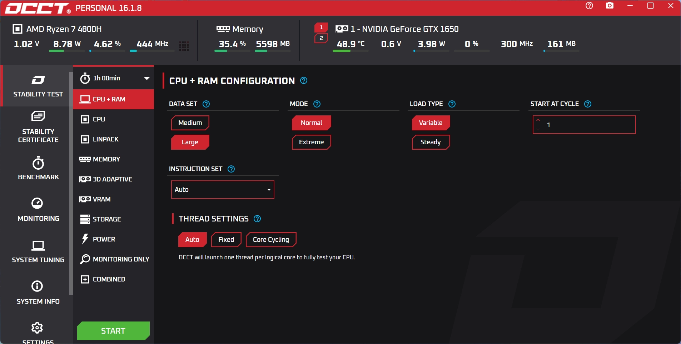Viewport: 681px width, 344px height.
Task: Open the Stability Certificate section
Action: (38, 127)
